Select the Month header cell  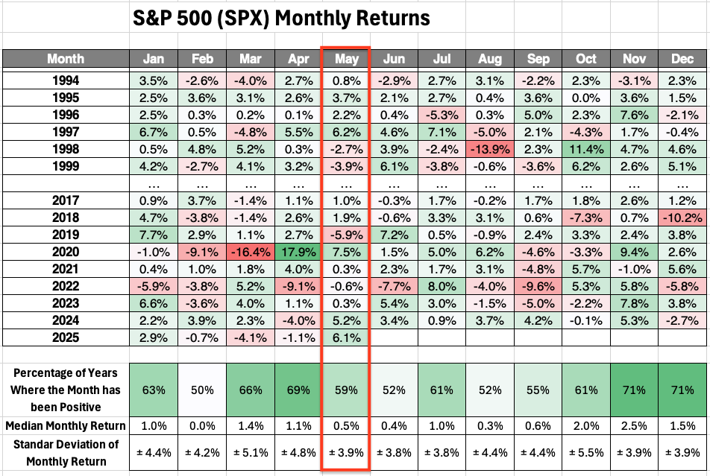(65, 59)
